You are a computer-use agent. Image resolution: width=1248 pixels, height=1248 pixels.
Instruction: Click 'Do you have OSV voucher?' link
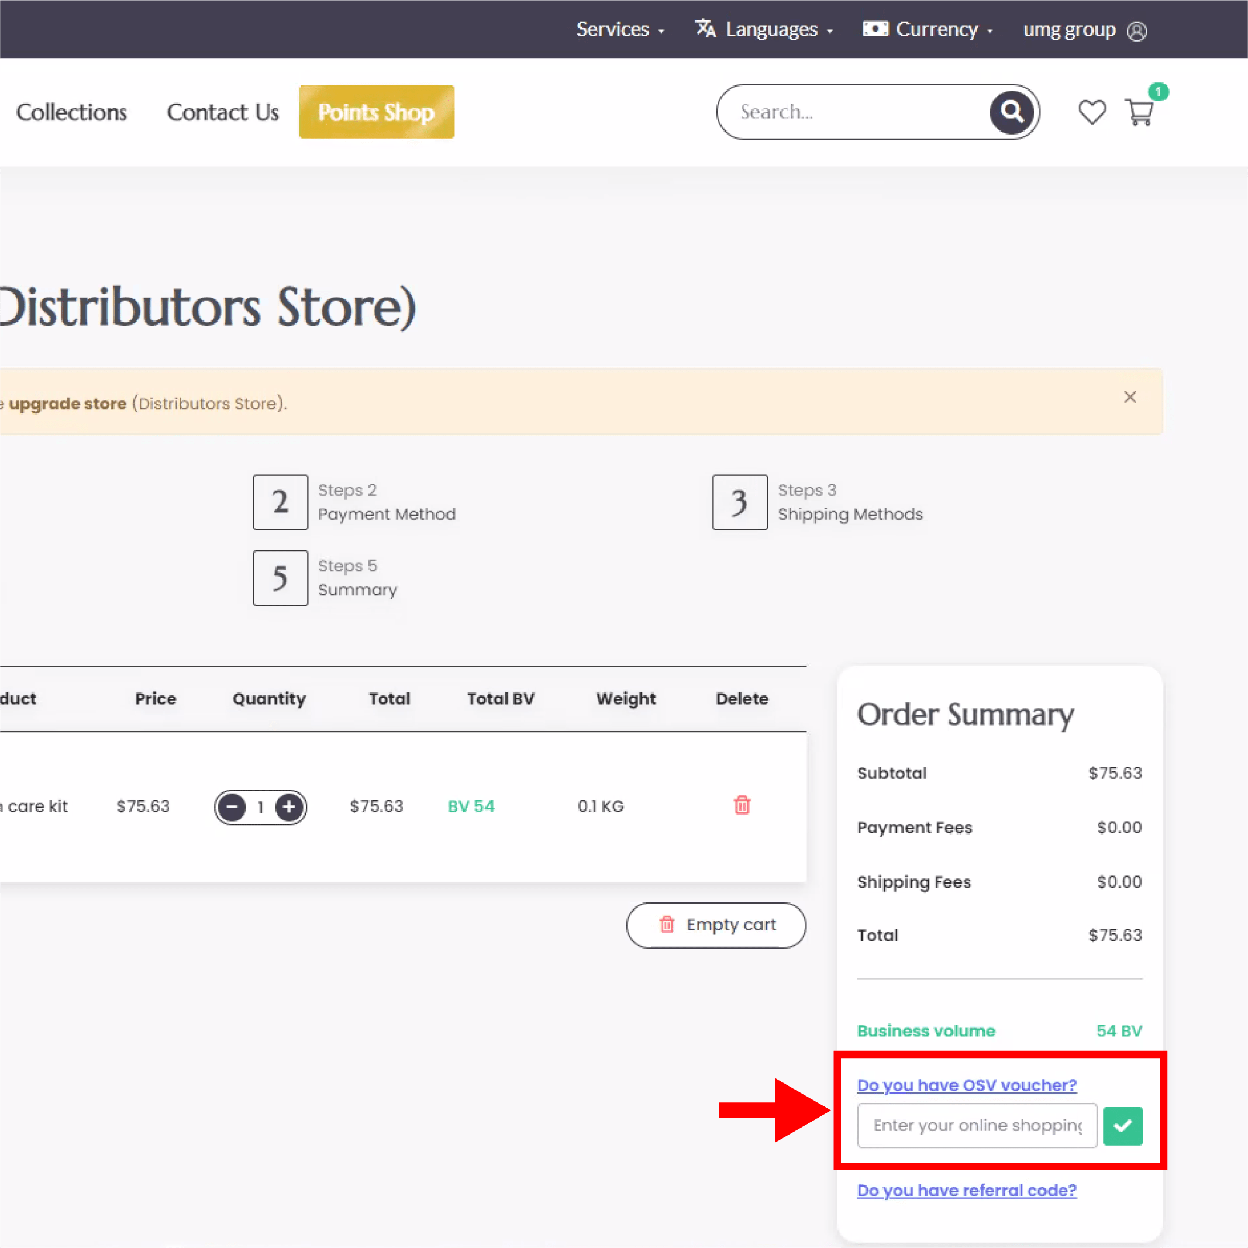coord(966,1085)
